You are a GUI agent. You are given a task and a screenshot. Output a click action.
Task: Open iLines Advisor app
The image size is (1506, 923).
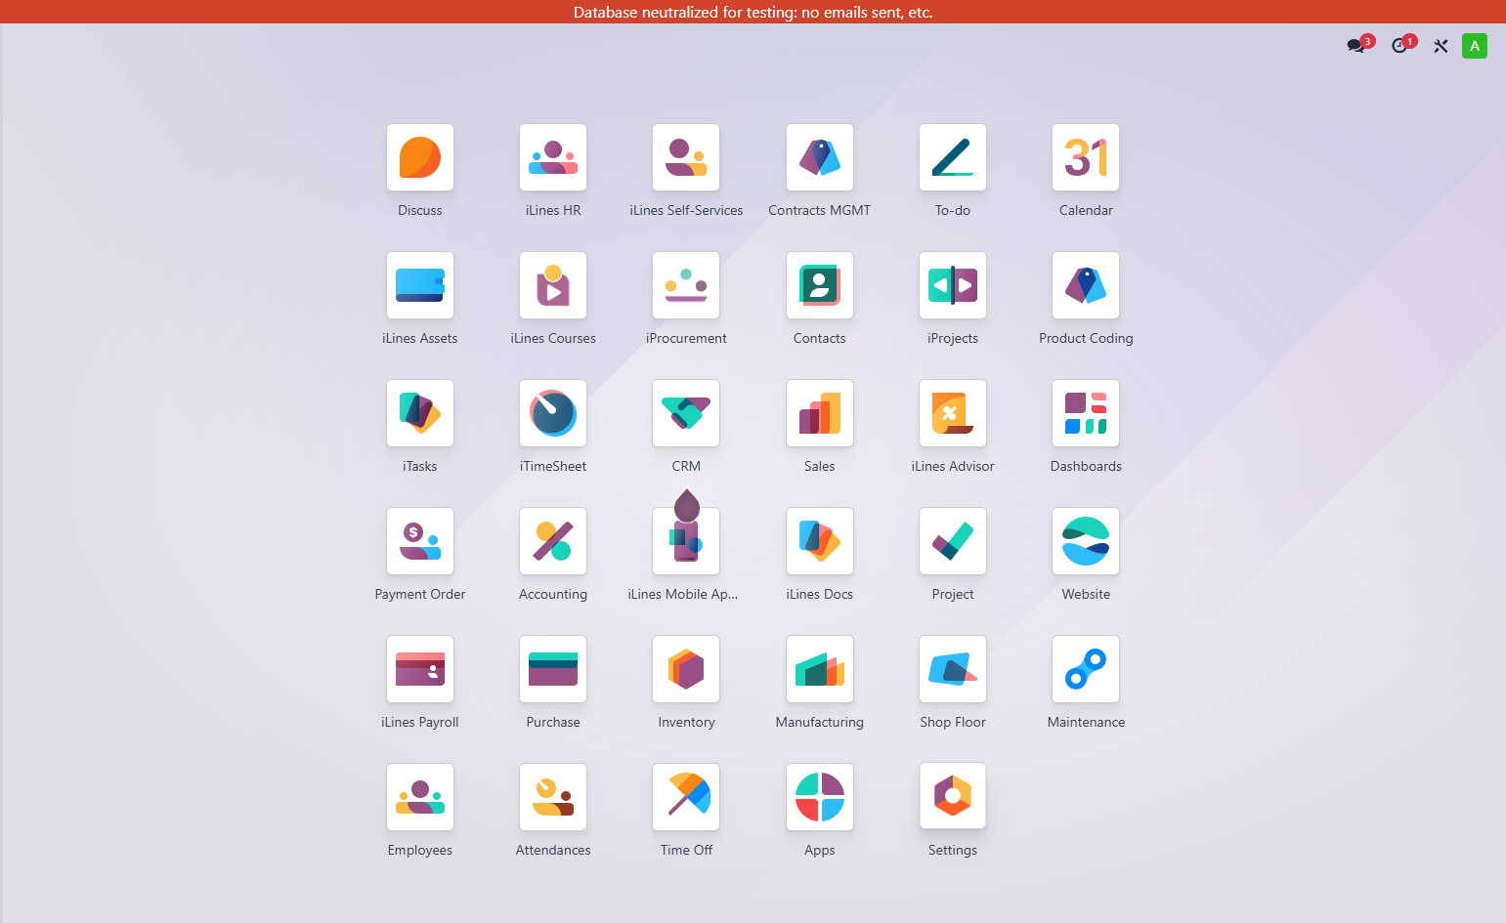coord(953,413)
